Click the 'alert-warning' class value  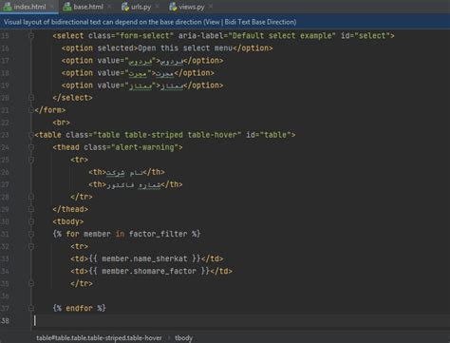[x=144, y=147]
